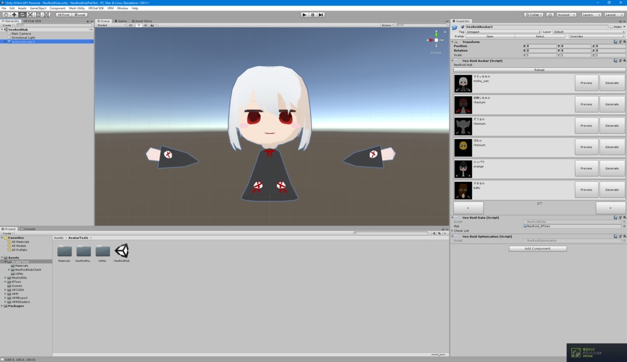Image resolution: width=627 pixels, height=362 pixels.
Task: Select the Move tool
Action: click(x=14, y=14)
